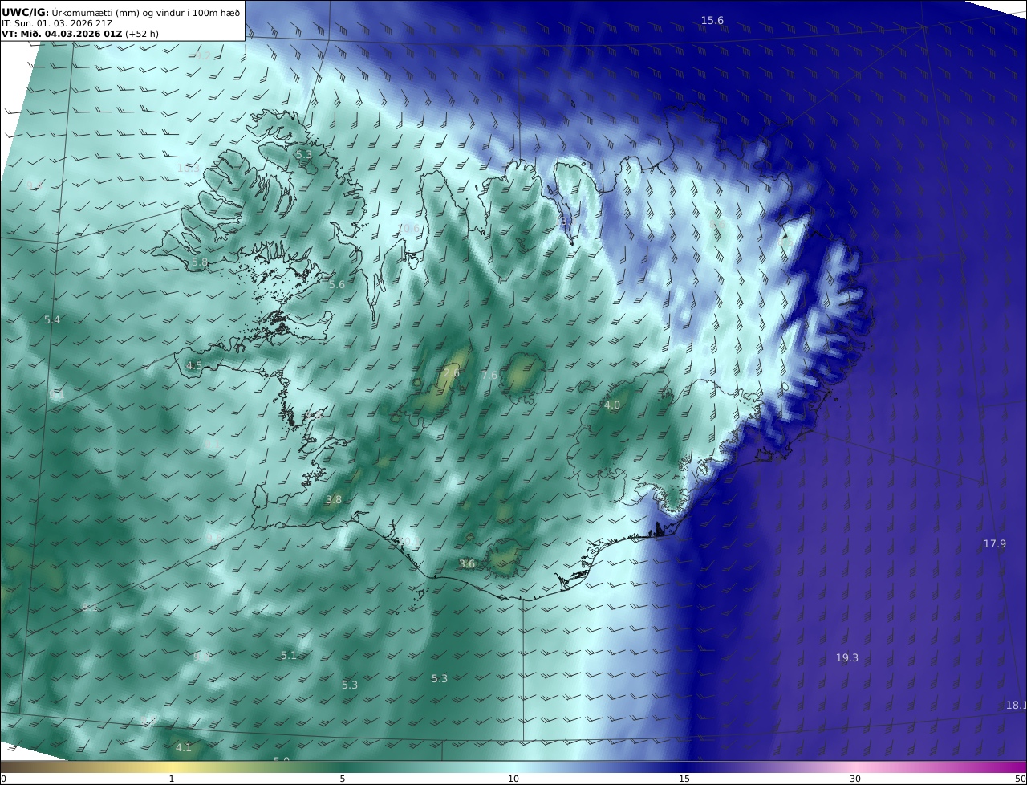Click the colorbar tick label 50
The height and width of the screenshot is (785, 1027).
pos(1021,779)
